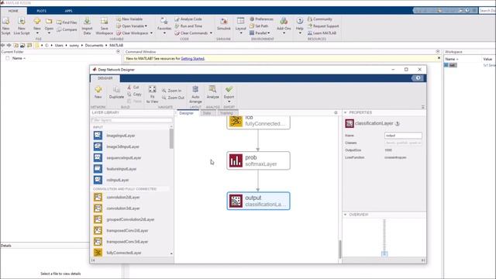This screenshot has width=496, height=279.
Task: Click the Name field in Properties
Action: (x=403, y=136)
